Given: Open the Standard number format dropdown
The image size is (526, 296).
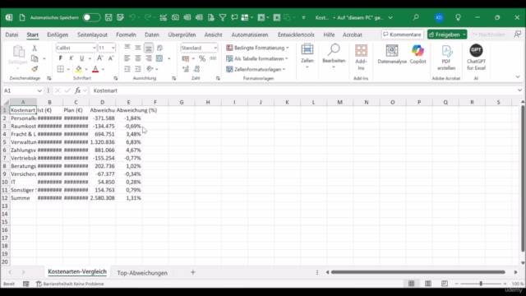Looking at the screenshot, I should point(215,48).
